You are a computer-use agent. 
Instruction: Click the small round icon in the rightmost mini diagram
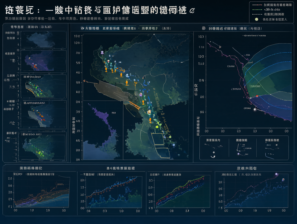(276, 145)
